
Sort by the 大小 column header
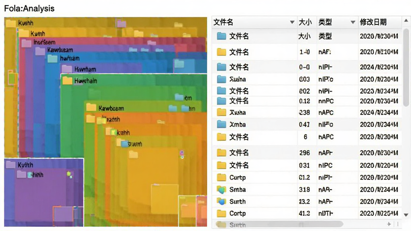tap(305, 22)
